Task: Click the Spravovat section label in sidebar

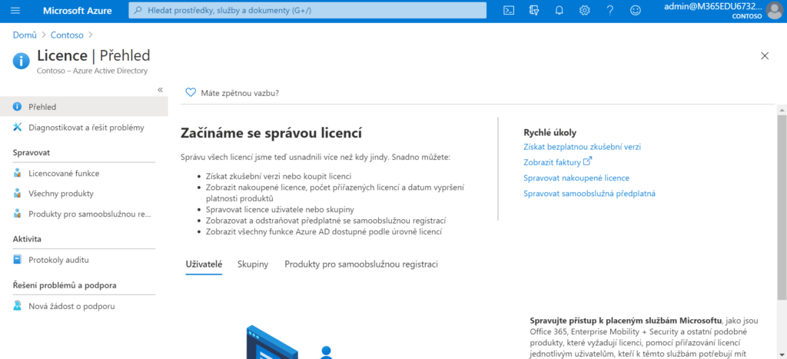Action: 31,152
